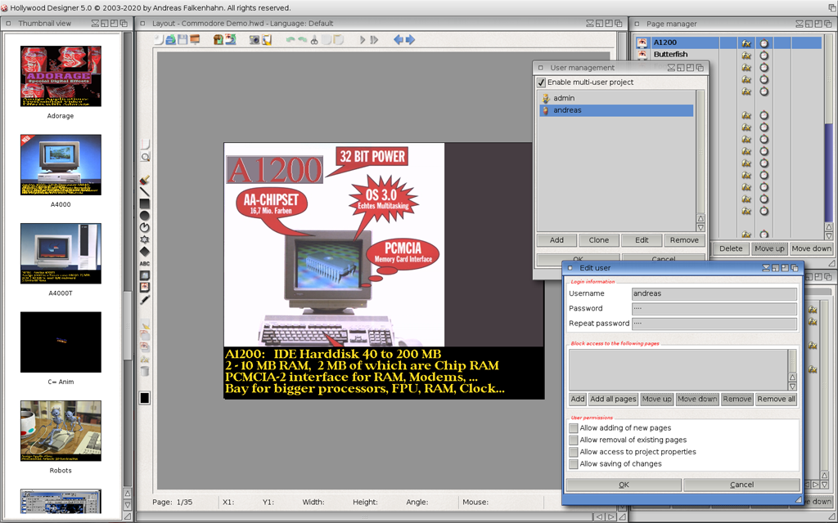Click the open project toolbar icon
Viewport: 838px width, 523px height.
coord(170,39)
